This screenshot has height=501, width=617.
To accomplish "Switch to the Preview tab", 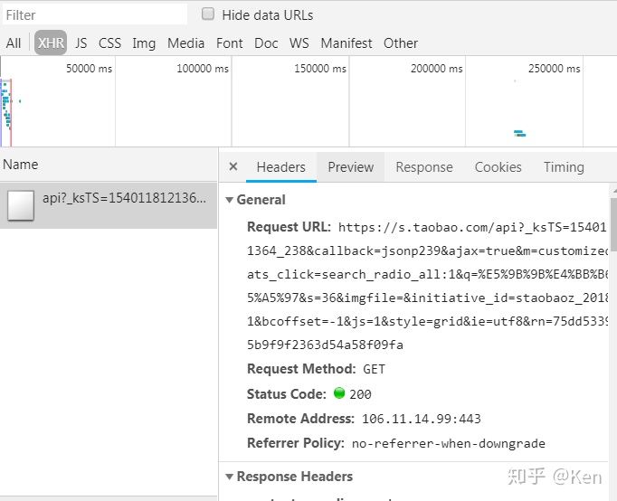I will click(351, 167).
